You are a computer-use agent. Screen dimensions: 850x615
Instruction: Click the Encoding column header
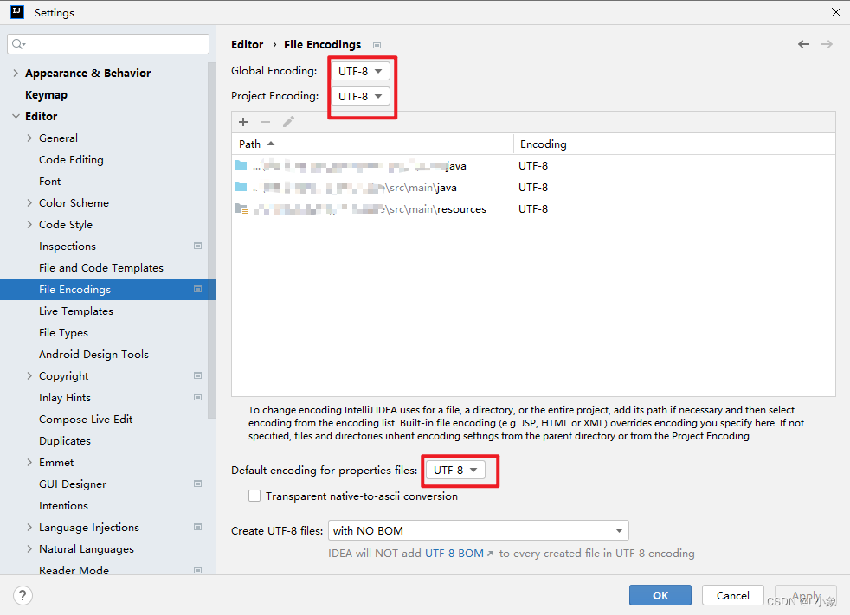point(674,144)
